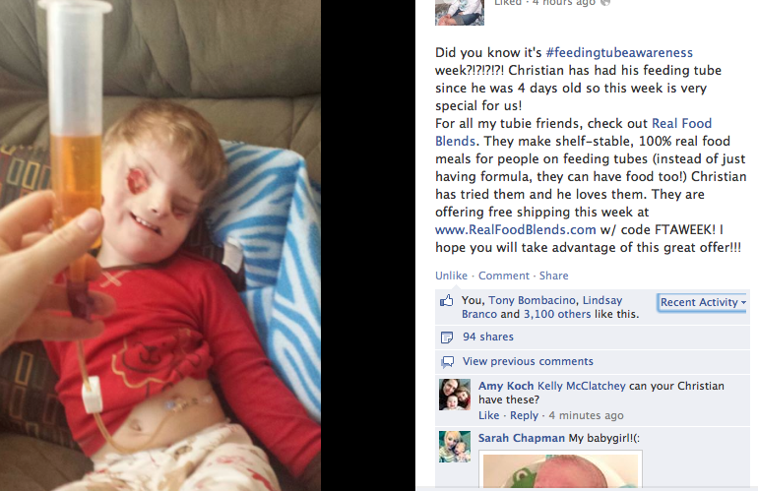
Task: Click the Share link under post
Action: pos(553,276)
